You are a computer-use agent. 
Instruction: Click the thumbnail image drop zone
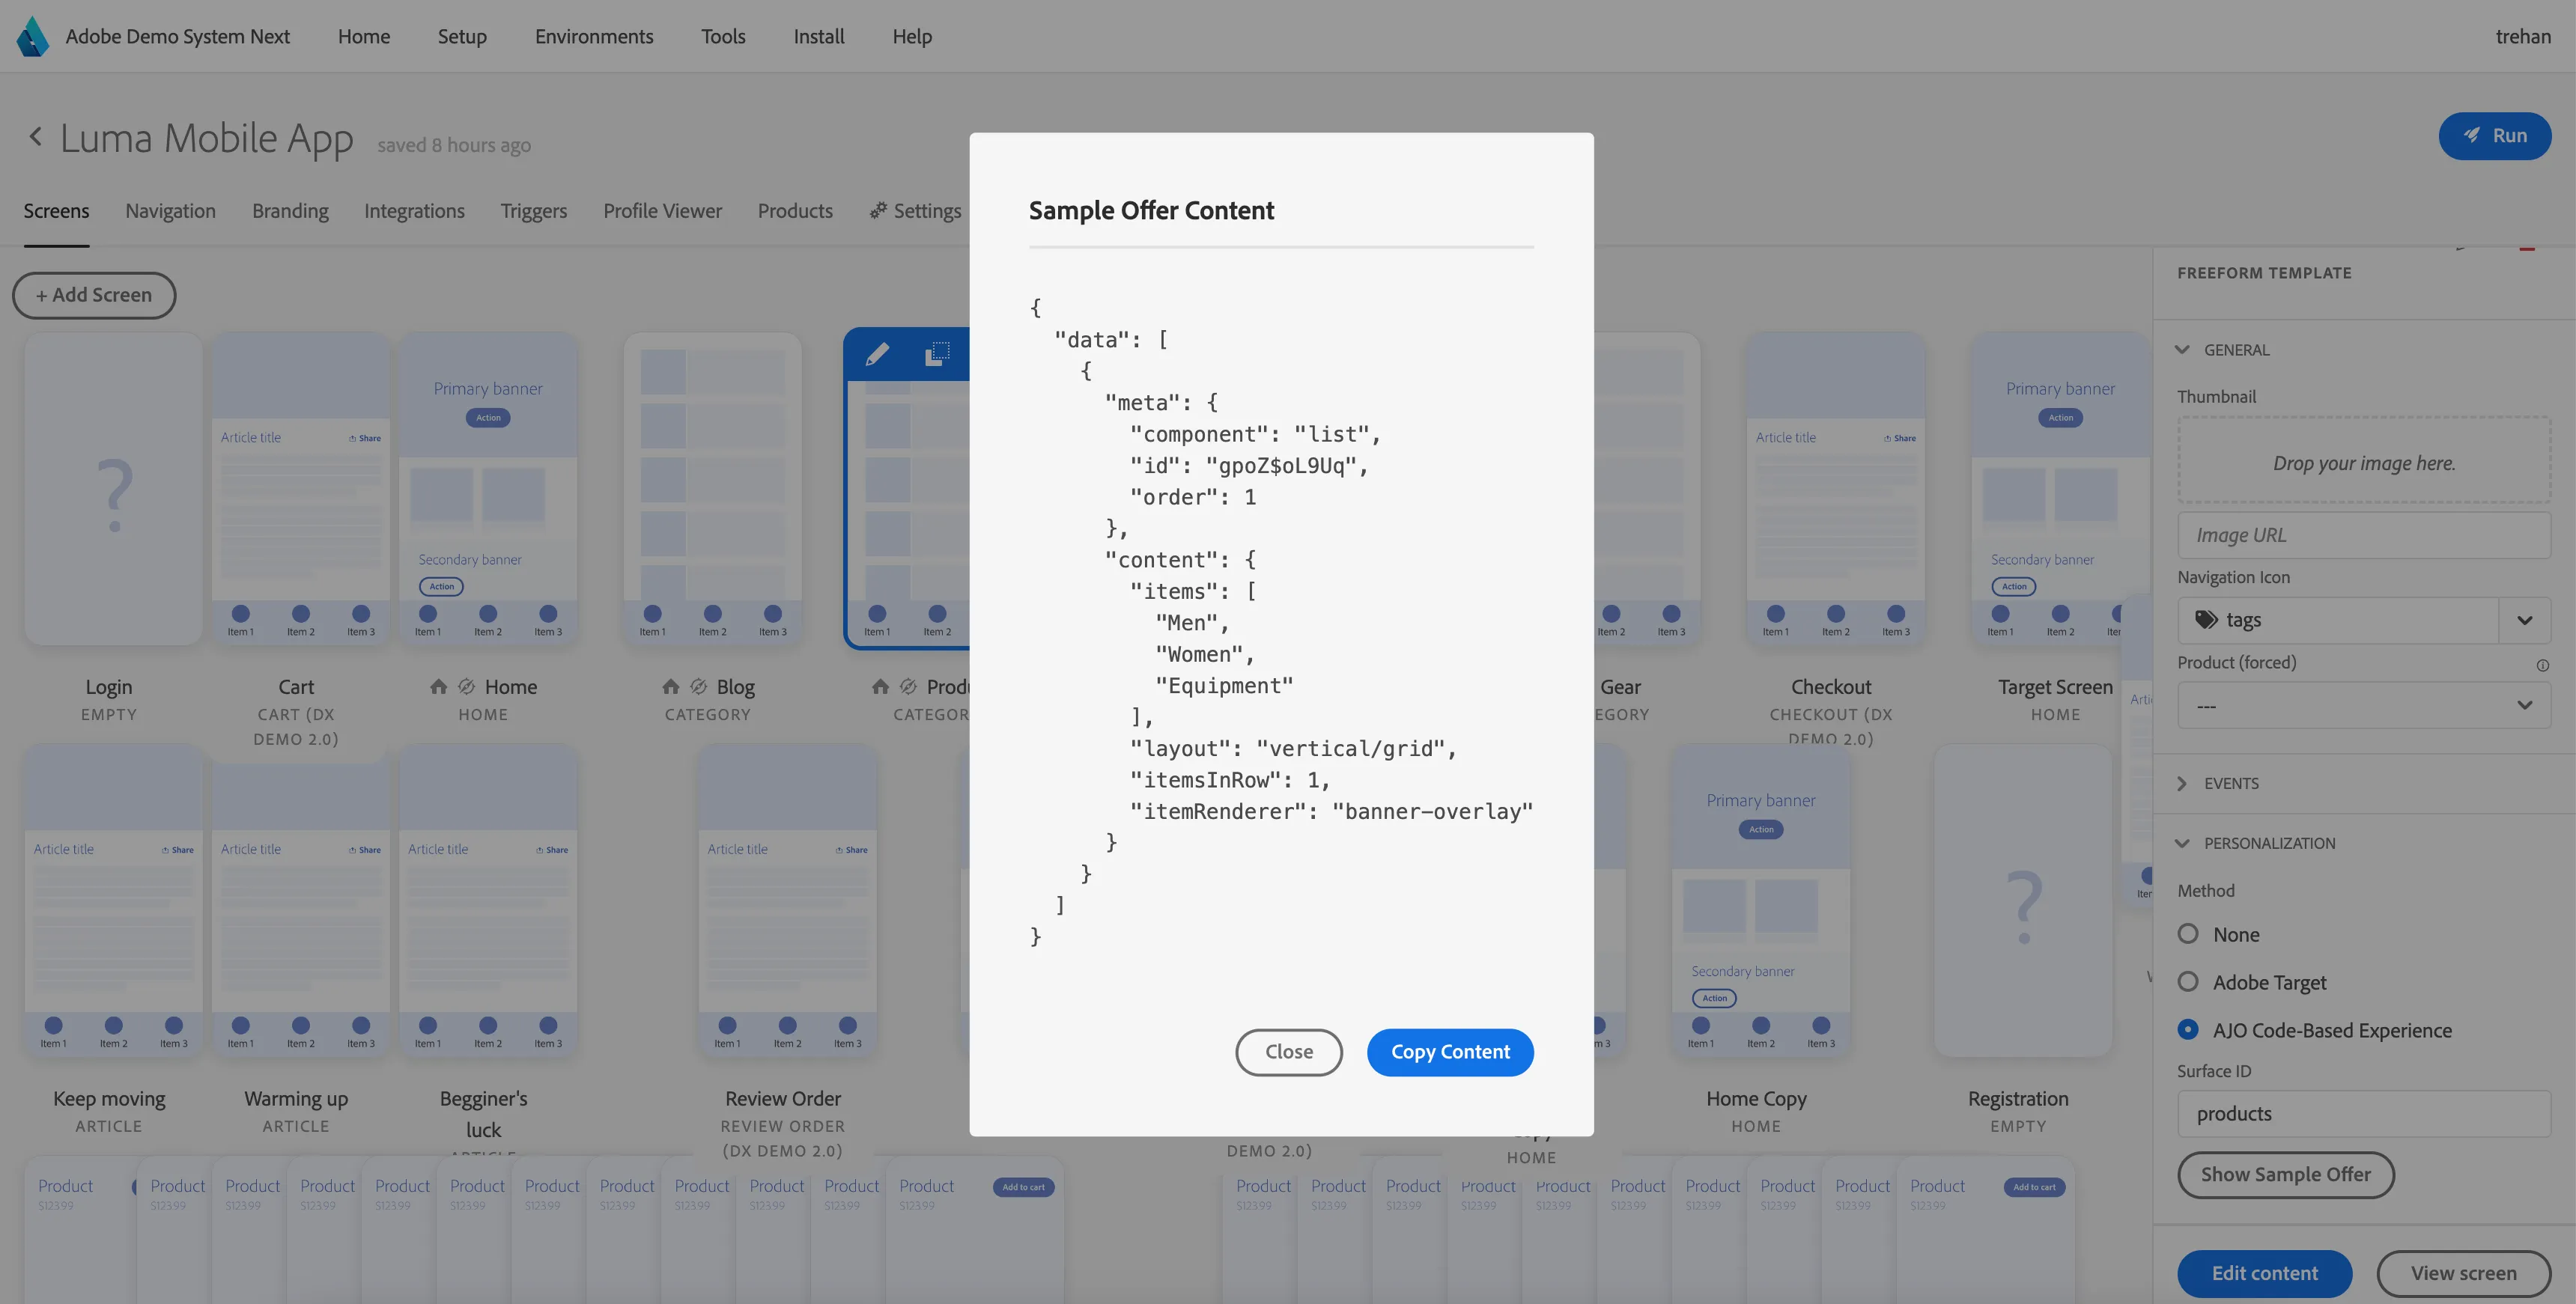click(2364, 460)
